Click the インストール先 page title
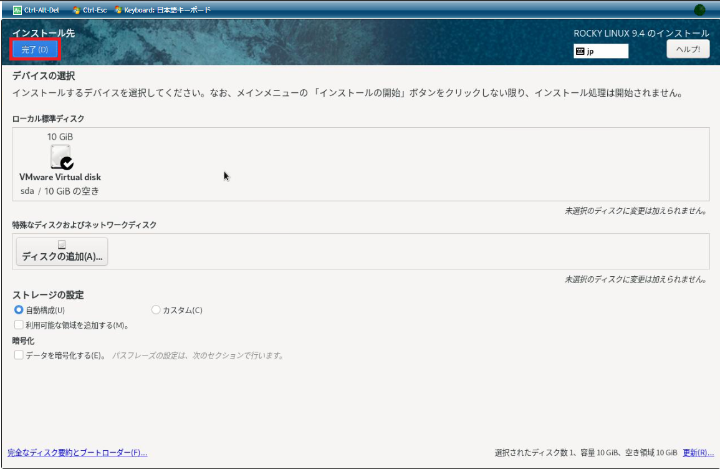 [44, 33]
